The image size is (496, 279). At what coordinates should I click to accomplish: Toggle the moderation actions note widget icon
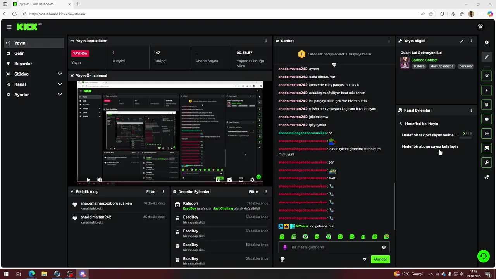click(487, 105)
